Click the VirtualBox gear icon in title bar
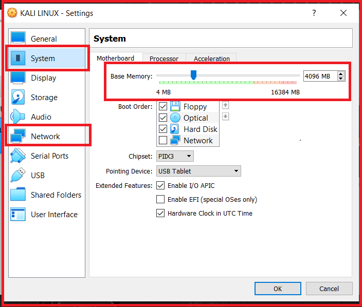362x307 pixels. (12, 13)
